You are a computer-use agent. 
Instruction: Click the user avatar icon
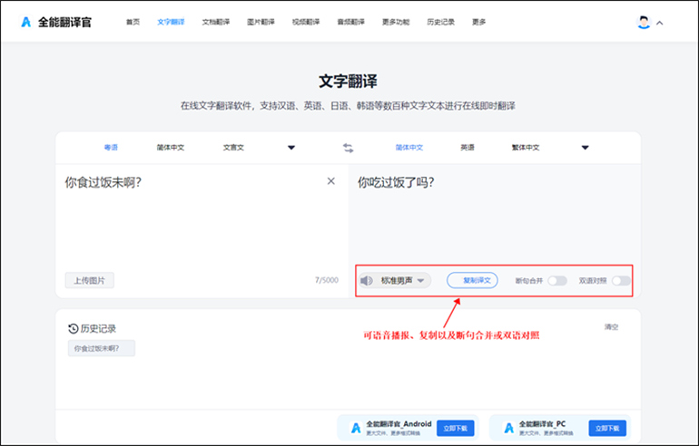644,22
